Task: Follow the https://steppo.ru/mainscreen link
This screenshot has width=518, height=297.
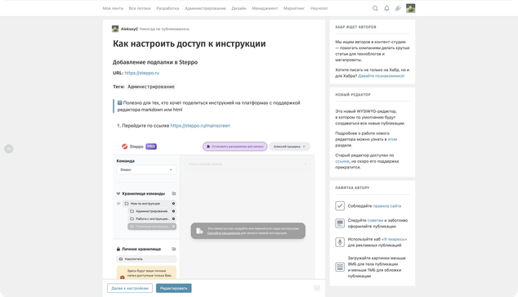Action: click(x=200, y=125)
